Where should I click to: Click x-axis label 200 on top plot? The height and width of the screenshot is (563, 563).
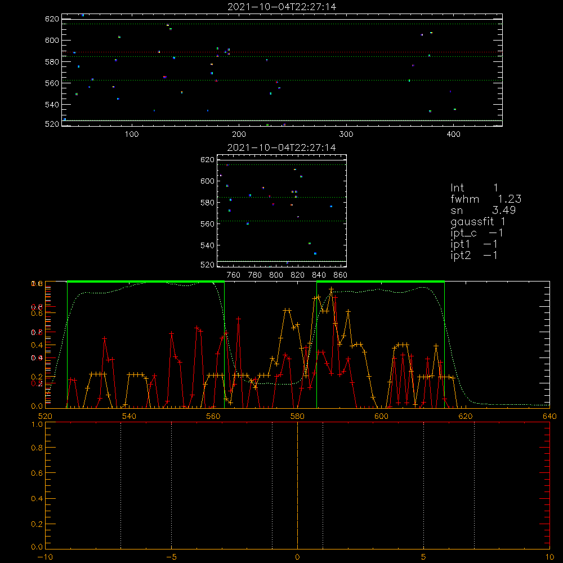point(239,135)
